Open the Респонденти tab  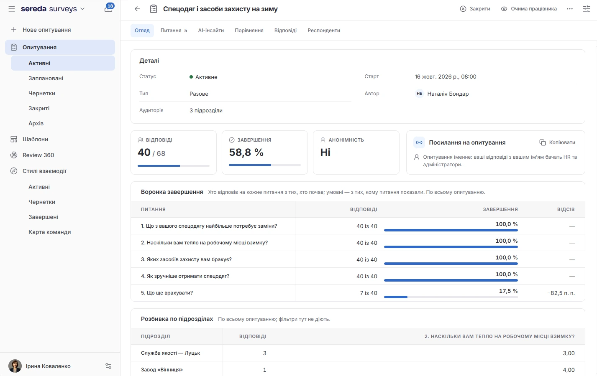pos(324,30)
